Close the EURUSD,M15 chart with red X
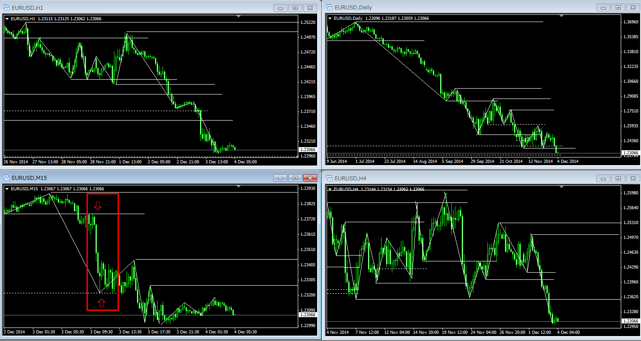This screenshot has width=641, height=341. pos(310,178)
